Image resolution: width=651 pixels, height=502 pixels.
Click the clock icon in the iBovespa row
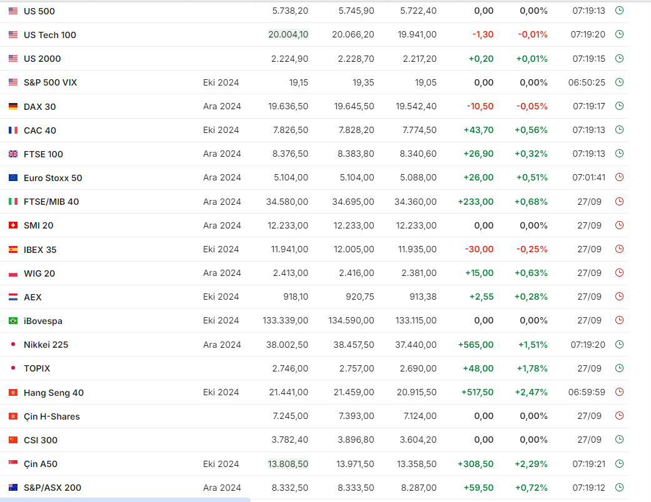point(619,320)
